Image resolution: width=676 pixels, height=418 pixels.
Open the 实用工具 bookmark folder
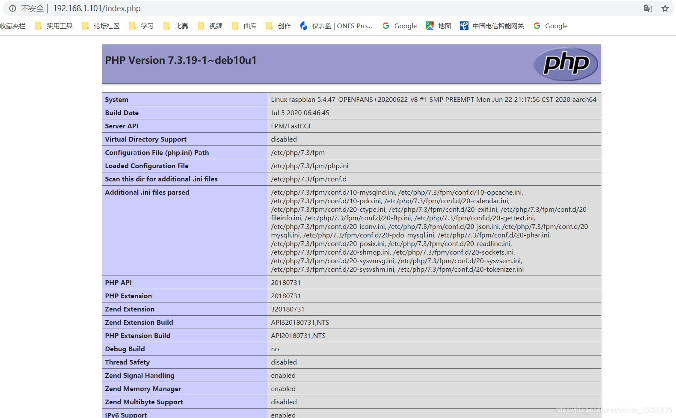pyautogui.click(x=54, y=26)
